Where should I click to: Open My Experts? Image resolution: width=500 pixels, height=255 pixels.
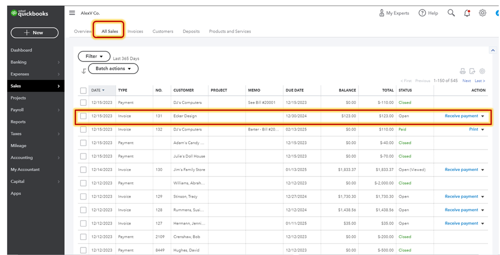coord(394,13)
